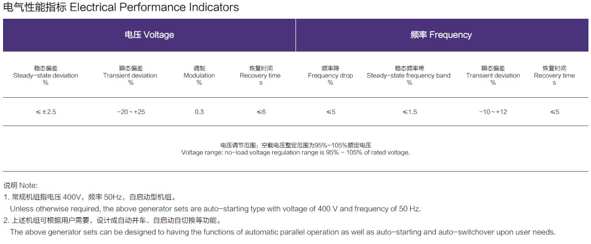Select the 0.3 modulation value
Image resolution: width=591 pixels, height=244 pixels.
[x=199, y=112]
